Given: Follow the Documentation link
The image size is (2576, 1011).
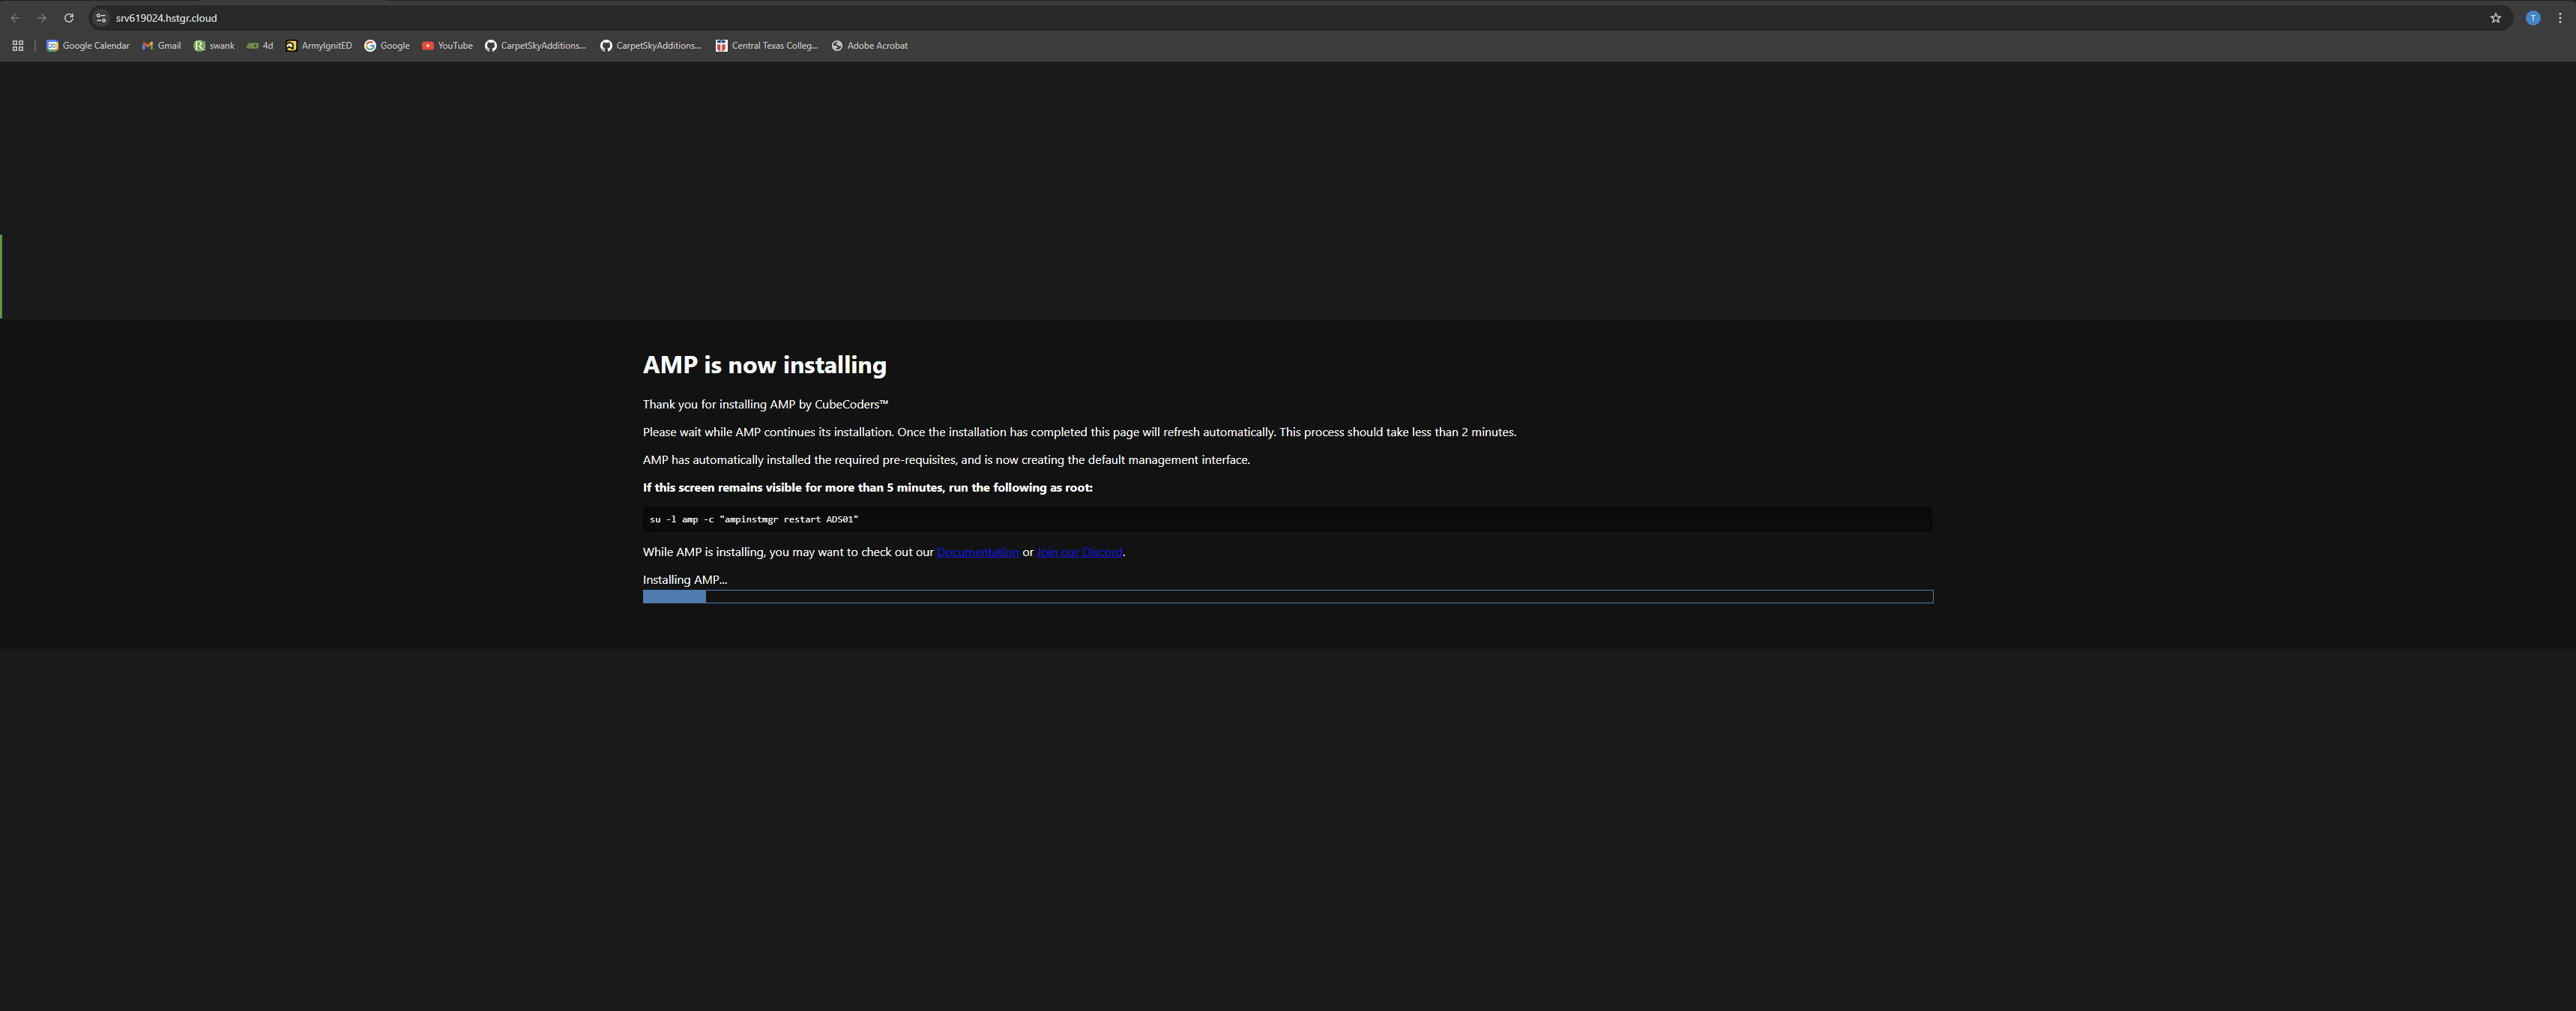Looking at the screenshot, I should click(978, 552).
